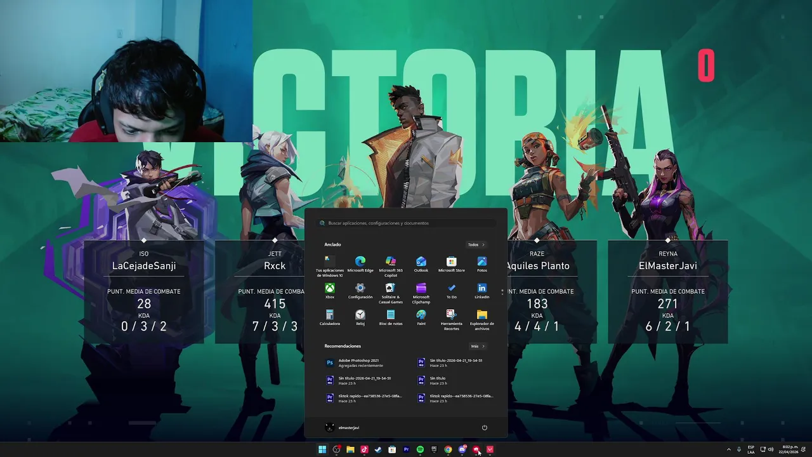Launch Microsoft Clipchamp
Image resolution: width=812 pixels, height=457 pixels.
pos(421,293)
